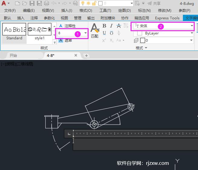Viewport: 198px width, 170px height.
Task: Click the viewport label [-][俯视][二维线框]
Action: (x=17, y=64)
